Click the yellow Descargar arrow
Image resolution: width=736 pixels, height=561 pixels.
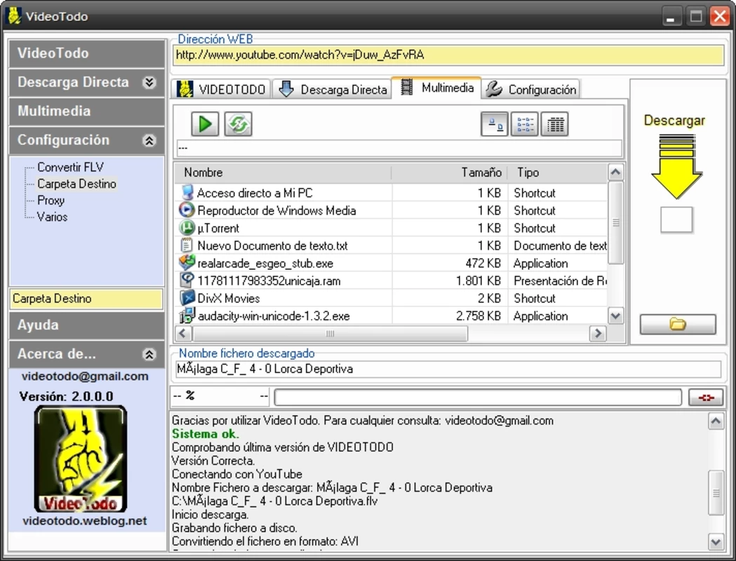676,166
